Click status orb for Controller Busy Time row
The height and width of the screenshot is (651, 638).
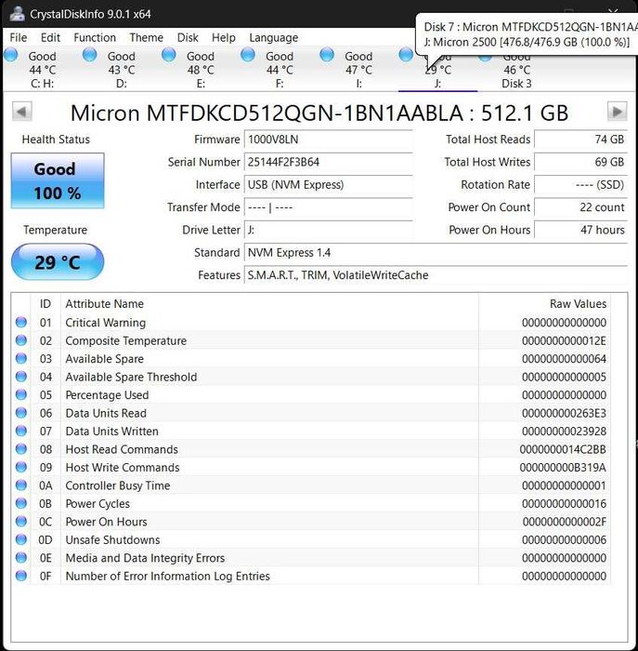coord(21,485)
